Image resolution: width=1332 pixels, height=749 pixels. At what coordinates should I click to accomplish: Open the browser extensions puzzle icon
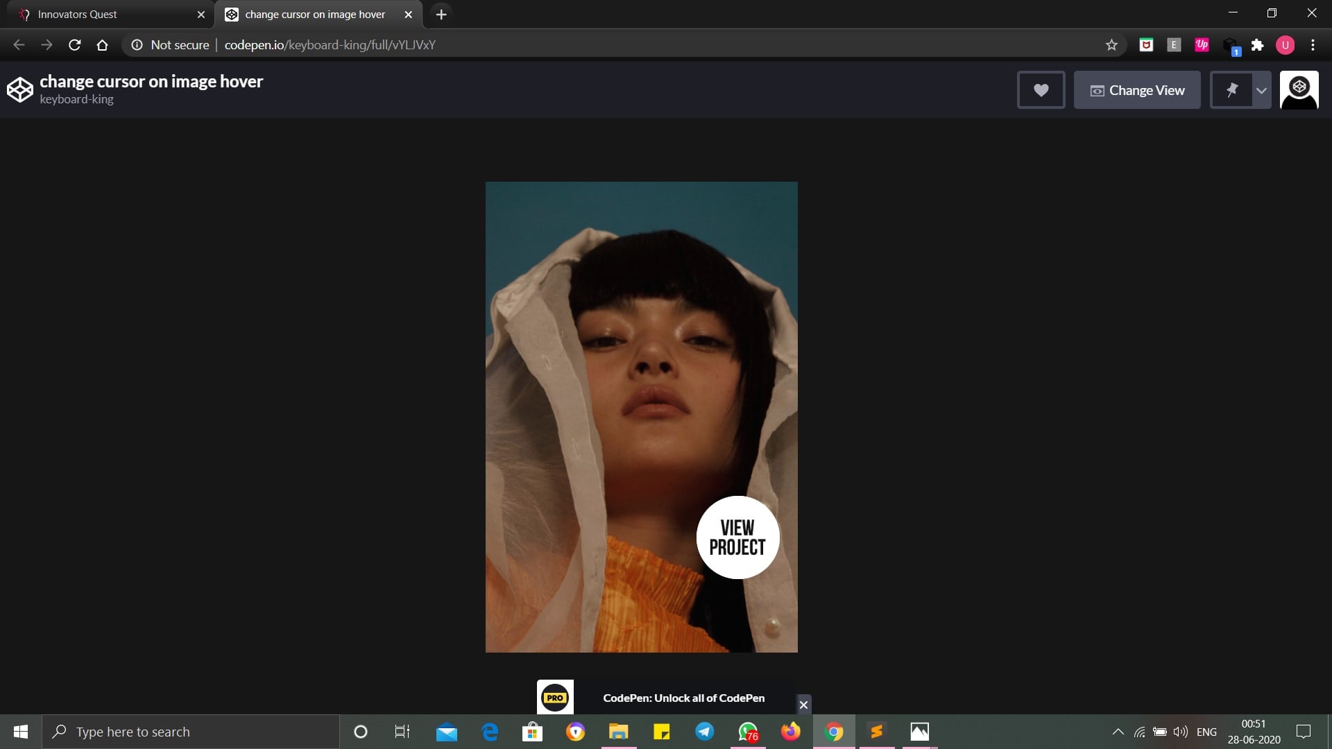click(1257, 45)
